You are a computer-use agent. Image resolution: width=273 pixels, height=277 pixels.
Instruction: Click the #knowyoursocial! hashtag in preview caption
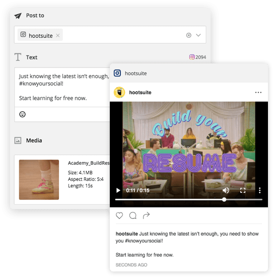pos(144,241)
